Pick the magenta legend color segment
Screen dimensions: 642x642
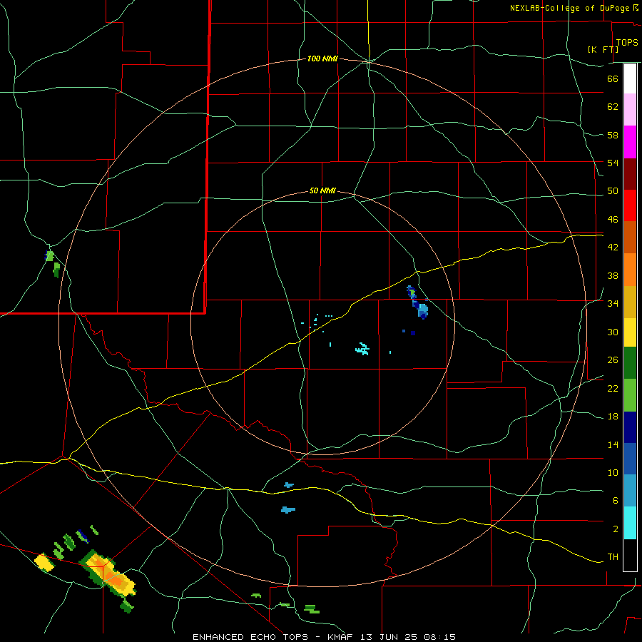(630, 142)
